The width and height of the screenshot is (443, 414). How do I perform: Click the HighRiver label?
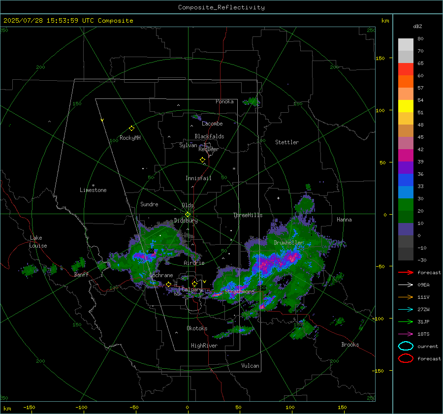tap(204, 346)
